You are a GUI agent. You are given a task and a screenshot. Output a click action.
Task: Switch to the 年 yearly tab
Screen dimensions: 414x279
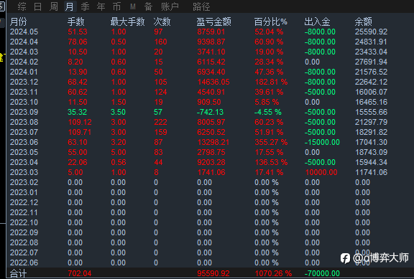(101, 6)
